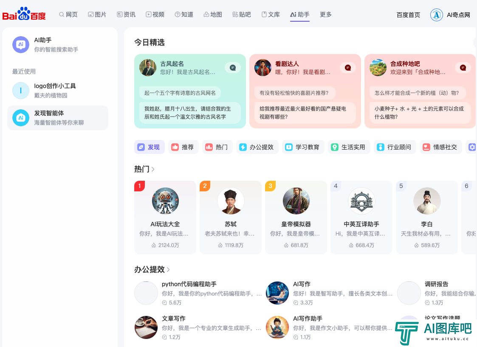Open the 皇帝模拟器 avatar
The image size is (477, 347).
tap(296, 201)
